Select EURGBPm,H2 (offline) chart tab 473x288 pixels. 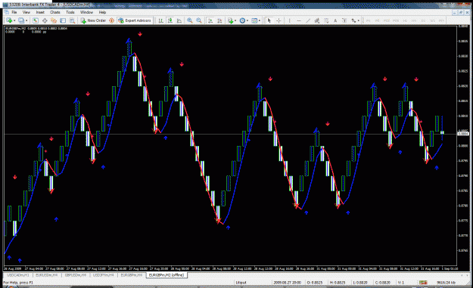166,275
